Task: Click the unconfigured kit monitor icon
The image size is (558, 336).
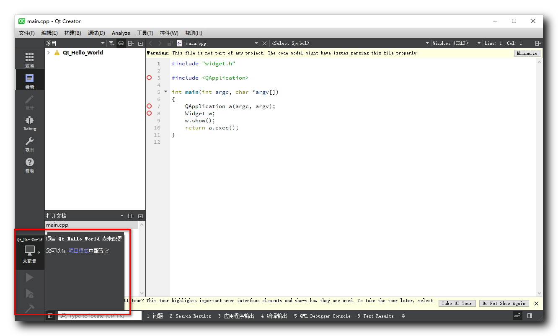Action: (29, 251)
